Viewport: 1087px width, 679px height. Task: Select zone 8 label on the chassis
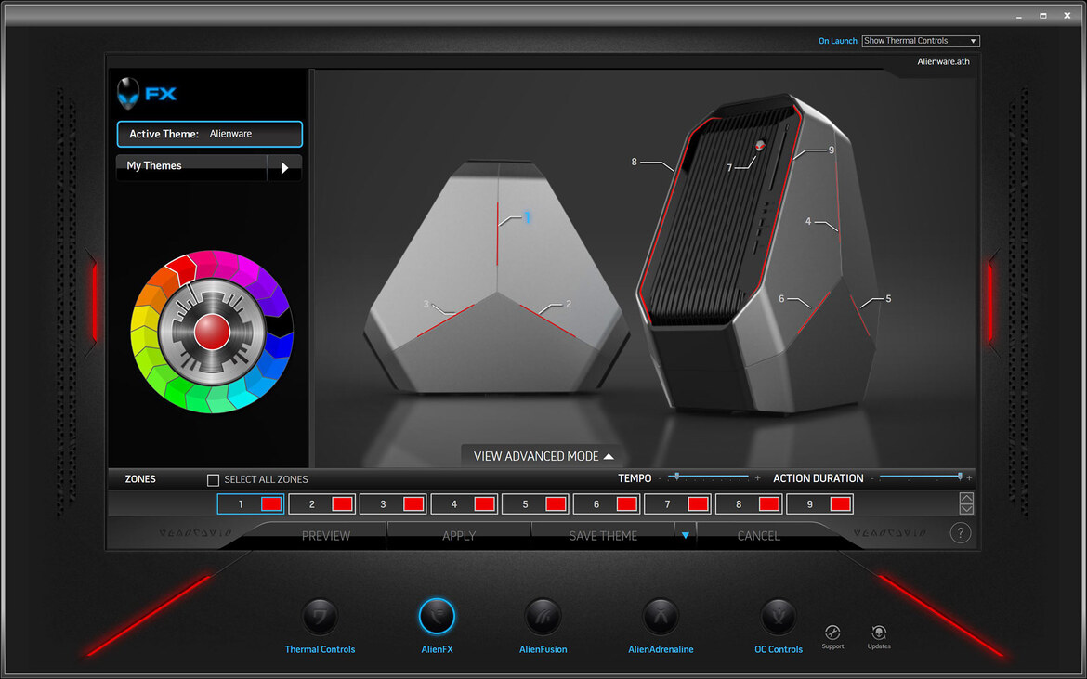(634, 163)
